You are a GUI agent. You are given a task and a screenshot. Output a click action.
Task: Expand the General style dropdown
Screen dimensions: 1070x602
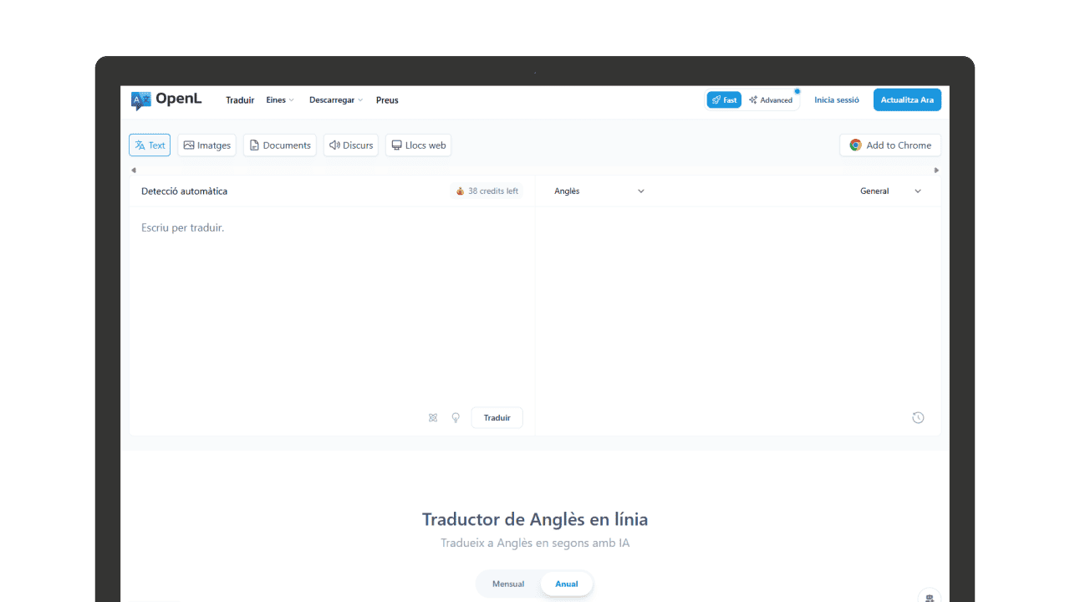(890, 191)
